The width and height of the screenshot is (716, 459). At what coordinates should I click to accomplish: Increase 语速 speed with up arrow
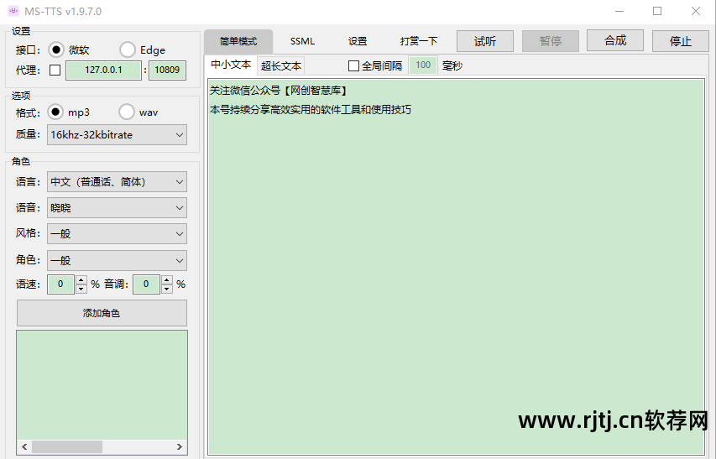81,279
